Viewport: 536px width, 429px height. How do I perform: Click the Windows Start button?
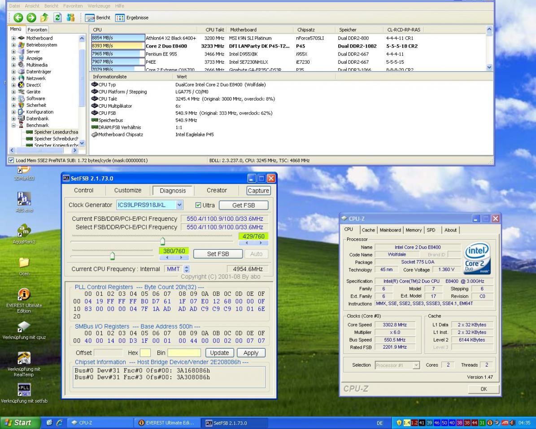click(20, 423)
